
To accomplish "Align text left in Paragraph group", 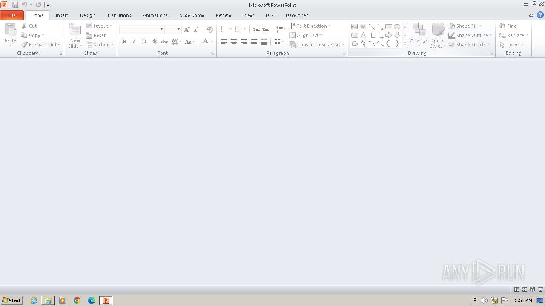I will pos(224,42).
